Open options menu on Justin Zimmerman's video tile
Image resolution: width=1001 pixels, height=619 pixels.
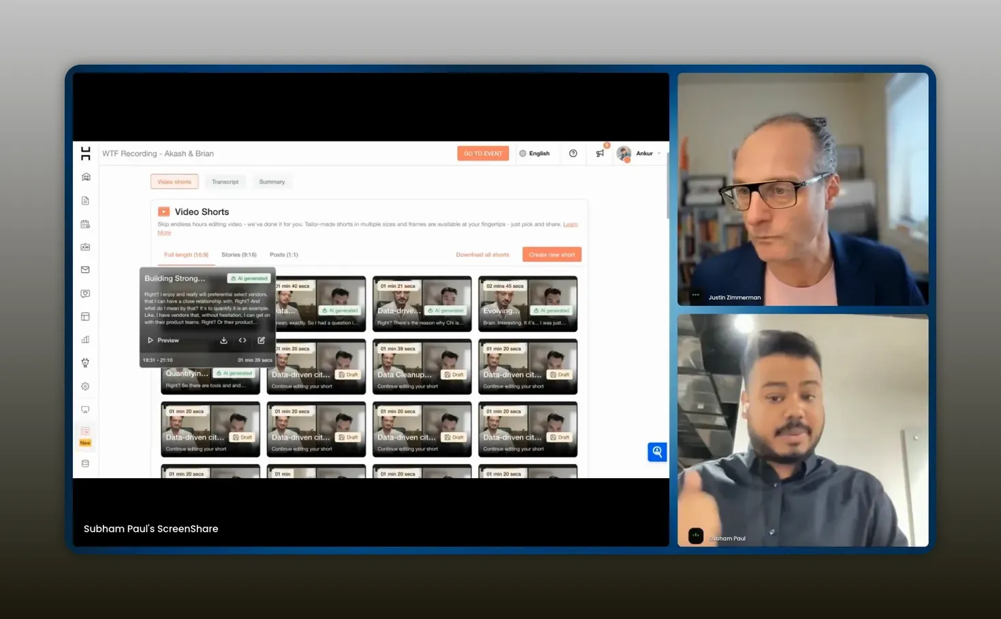695,295
